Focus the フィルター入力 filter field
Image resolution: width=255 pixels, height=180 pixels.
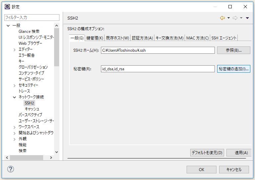point(32,18)
